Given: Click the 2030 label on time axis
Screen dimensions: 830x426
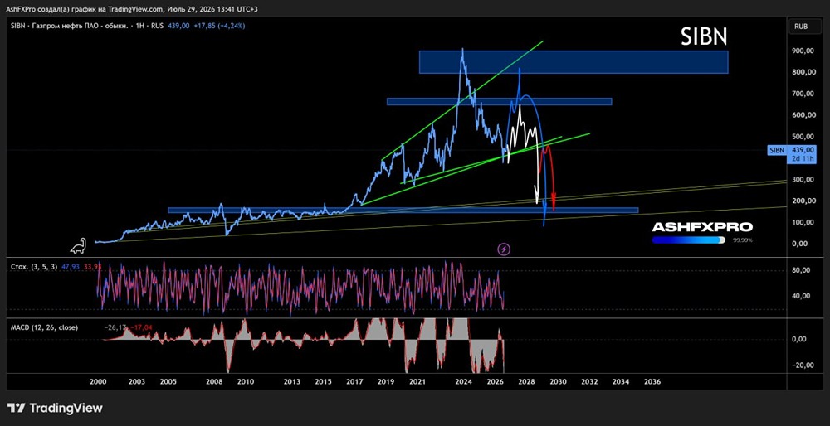Looking at the screenshot, I should (x=558, y=381).
